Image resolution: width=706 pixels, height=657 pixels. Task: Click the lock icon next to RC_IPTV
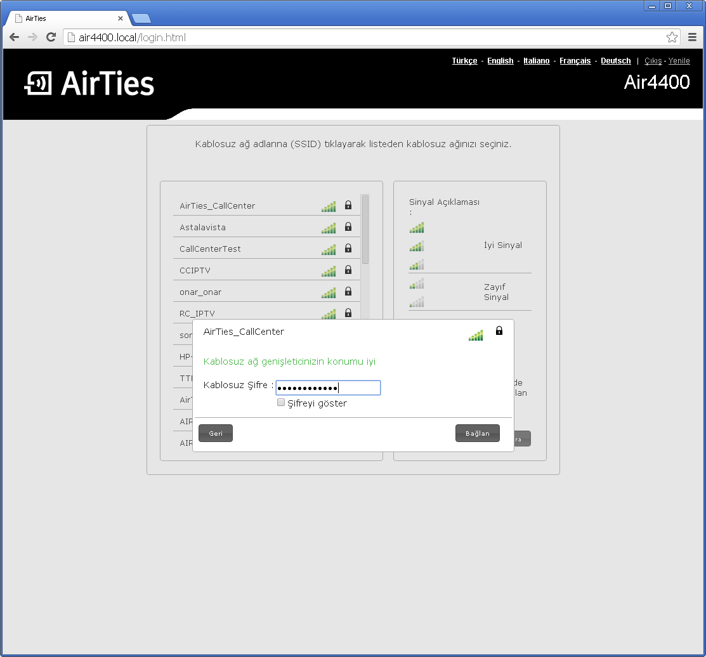point(348,313)
